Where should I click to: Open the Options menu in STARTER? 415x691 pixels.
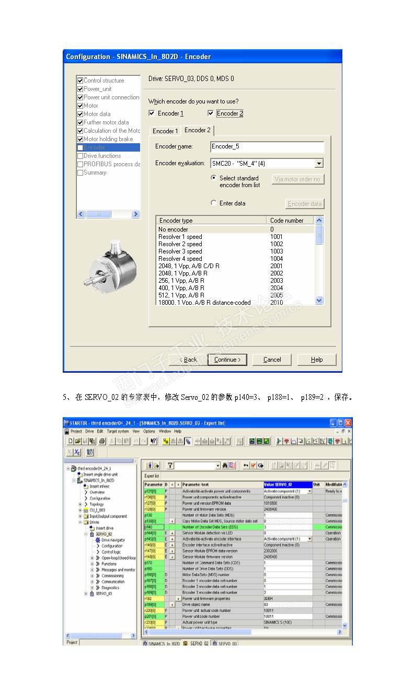pos(149,431)
